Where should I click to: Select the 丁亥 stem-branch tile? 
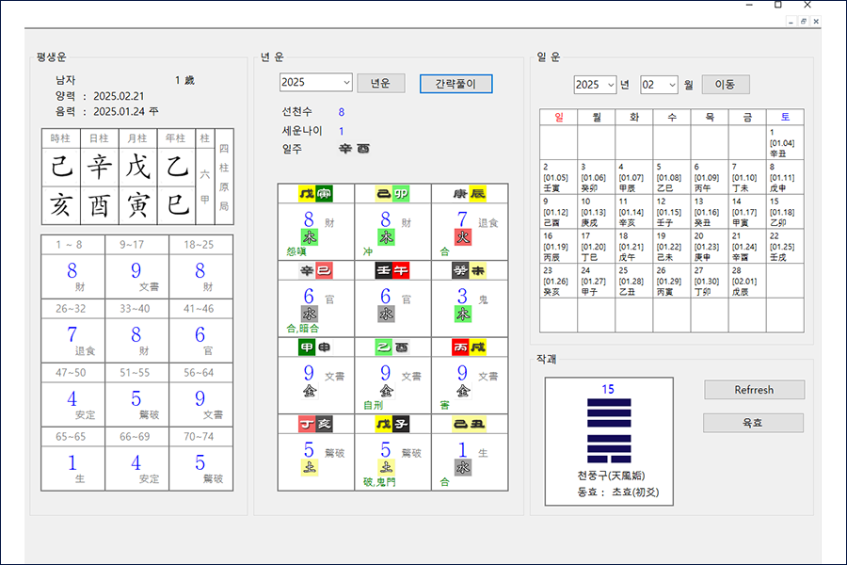tap(316, 425)
